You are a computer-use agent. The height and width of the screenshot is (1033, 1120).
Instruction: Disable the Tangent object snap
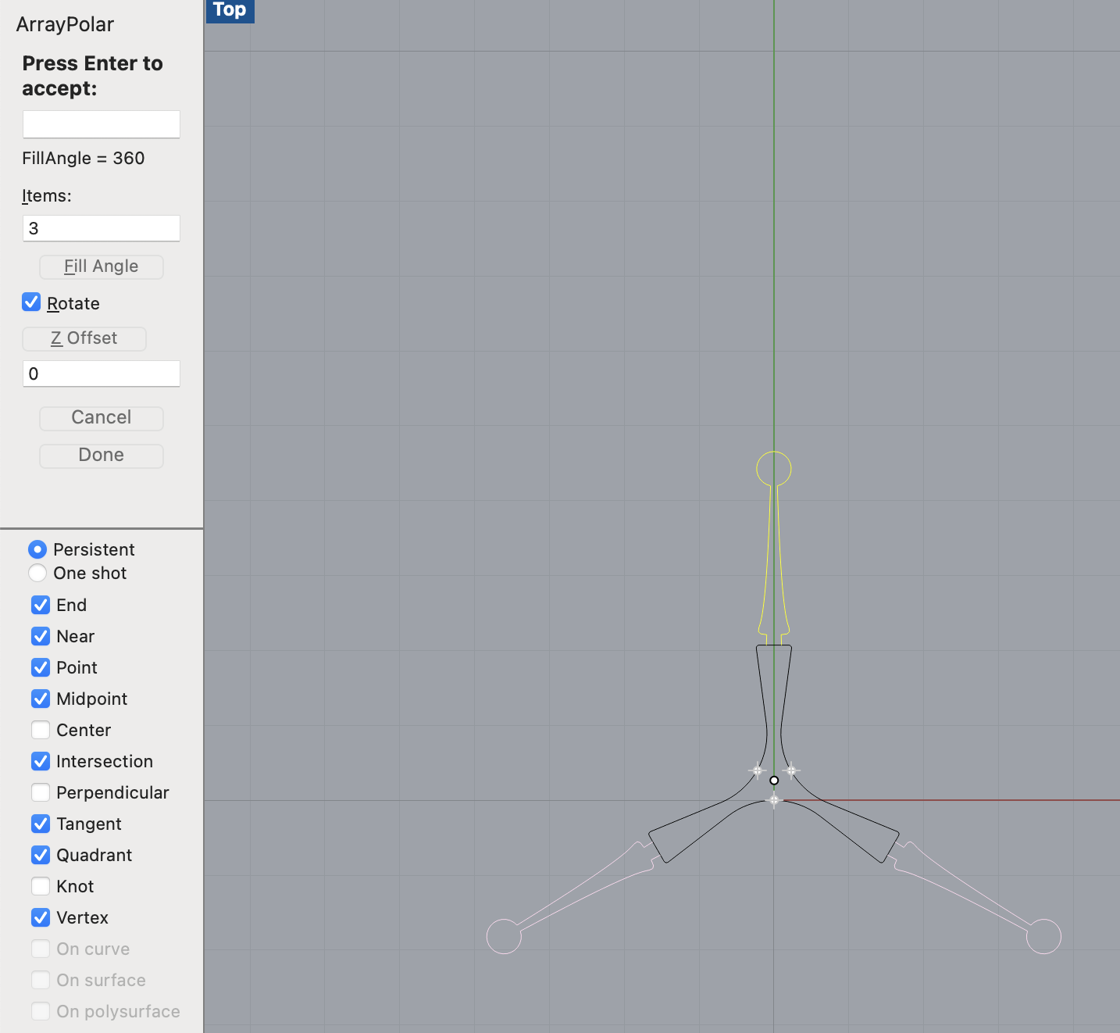(x=41, y=824)
